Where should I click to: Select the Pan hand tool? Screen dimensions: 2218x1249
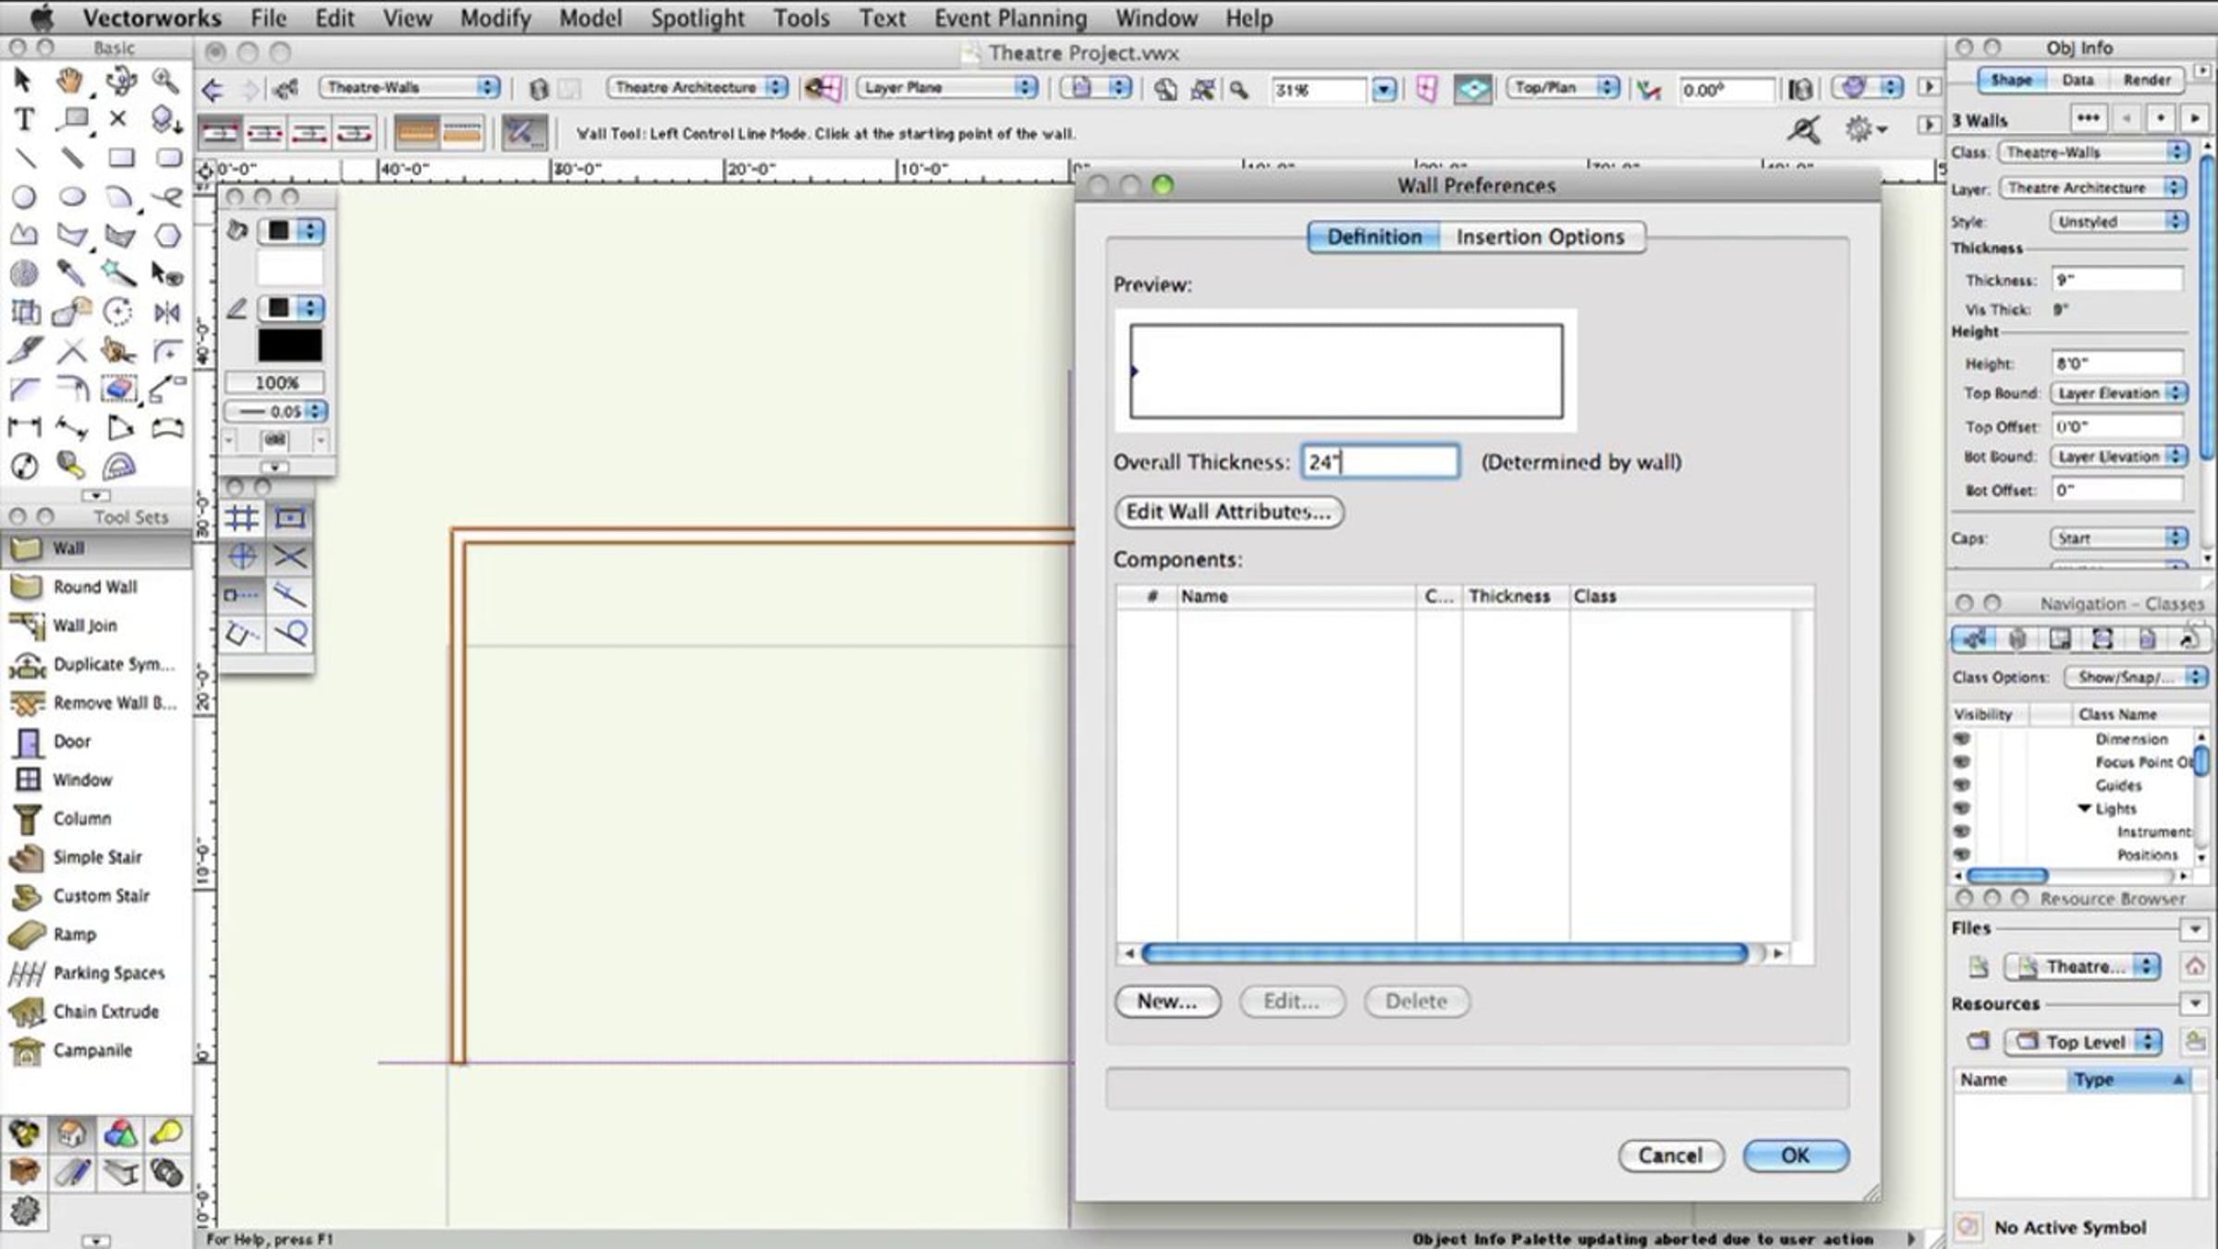click(x=70, y=82)
